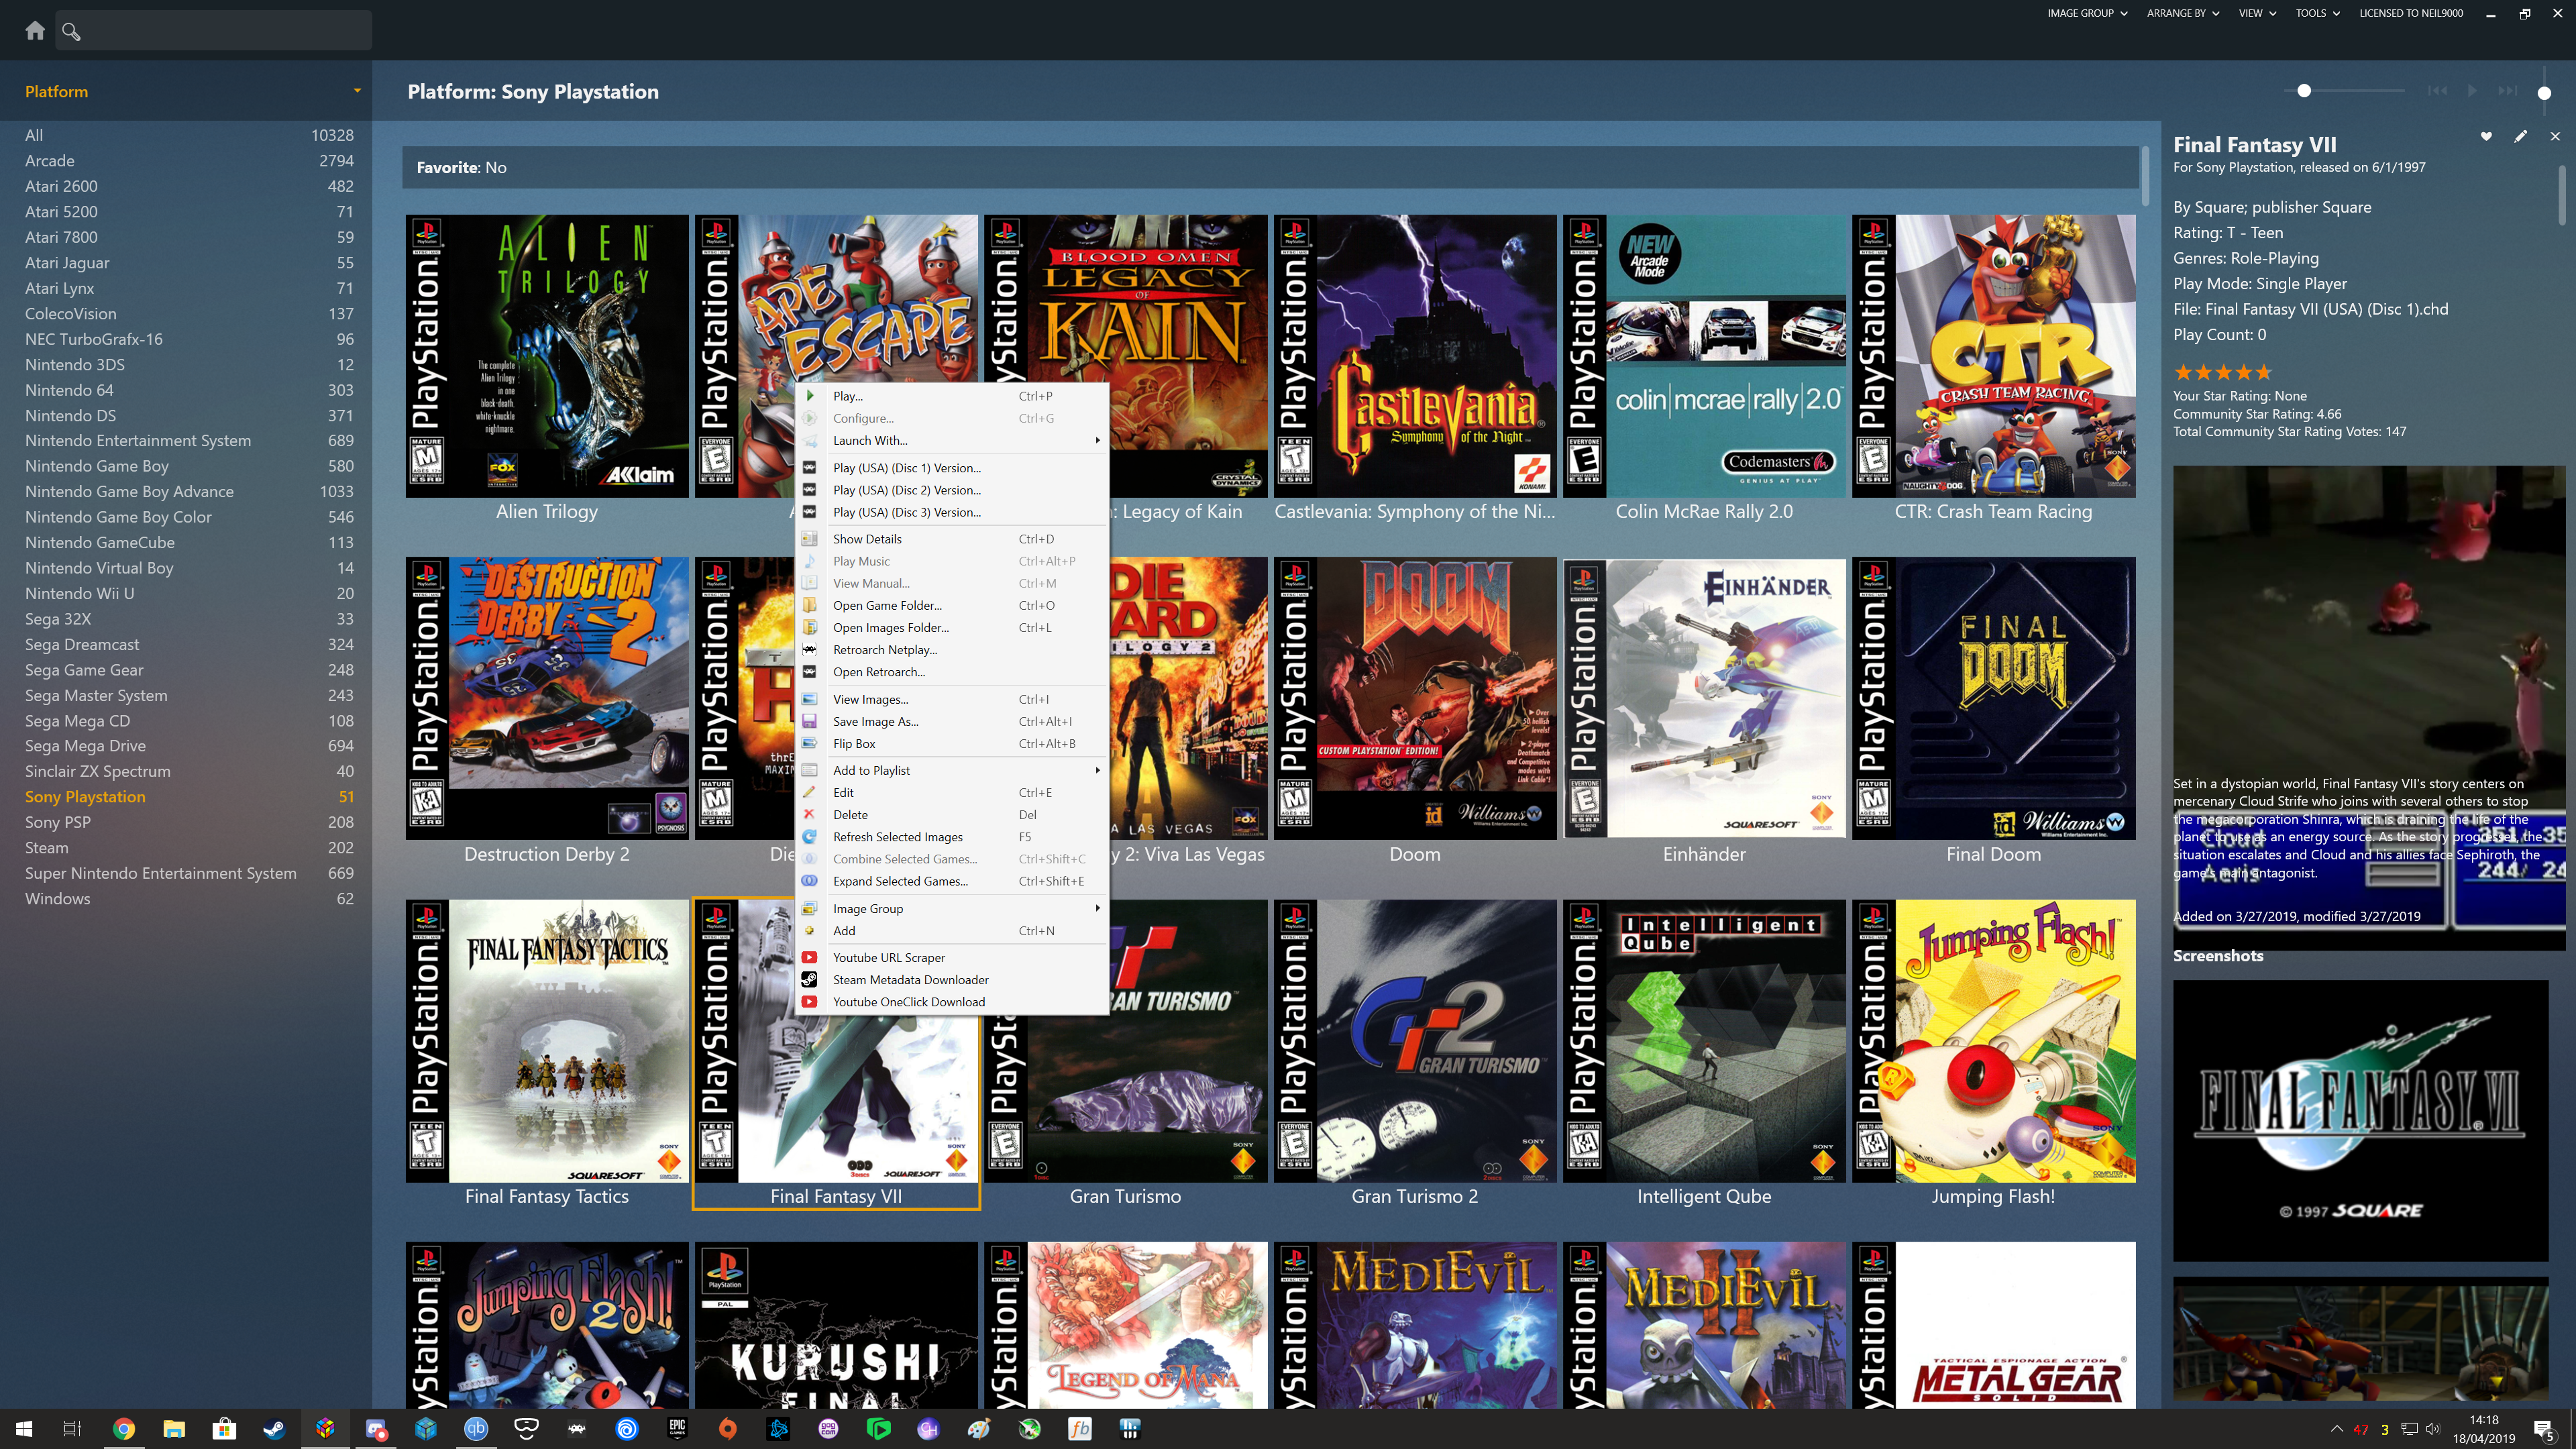Open qBittorrent from the taskbar
Image resolution: width=2576 pixels, height=1449 pixels.
pos(476,1429)
